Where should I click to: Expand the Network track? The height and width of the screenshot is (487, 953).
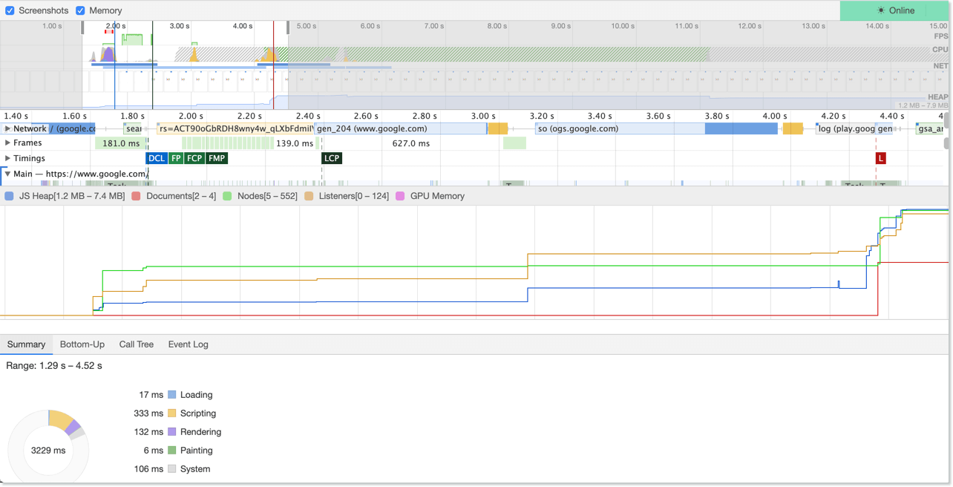pyautogui.click(x=7, y=128)
